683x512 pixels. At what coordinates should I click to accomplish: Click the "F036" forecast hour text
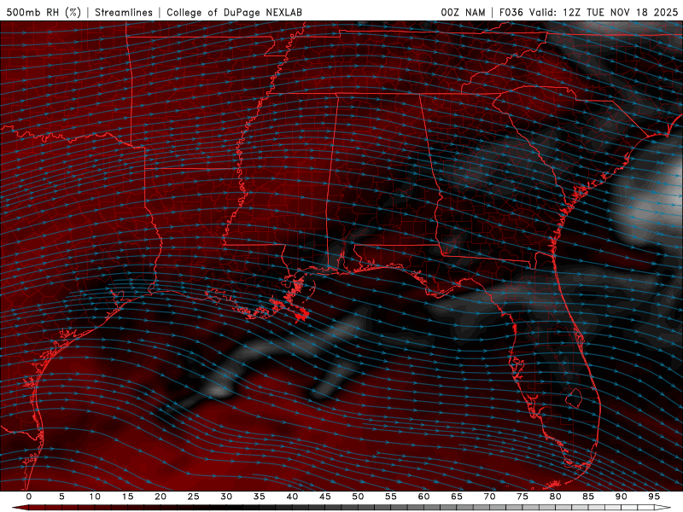[511, 12]
